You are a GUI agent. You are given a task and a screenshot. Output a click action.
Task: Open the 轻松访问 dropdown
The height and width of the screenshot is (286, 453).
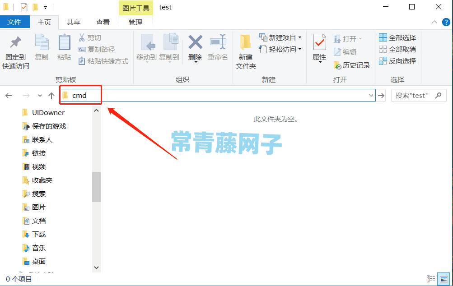point(280,49)
